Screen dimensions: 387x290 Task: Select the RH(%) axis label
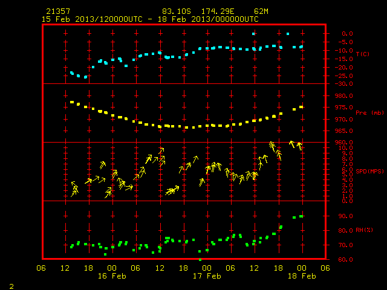point(364,230)
